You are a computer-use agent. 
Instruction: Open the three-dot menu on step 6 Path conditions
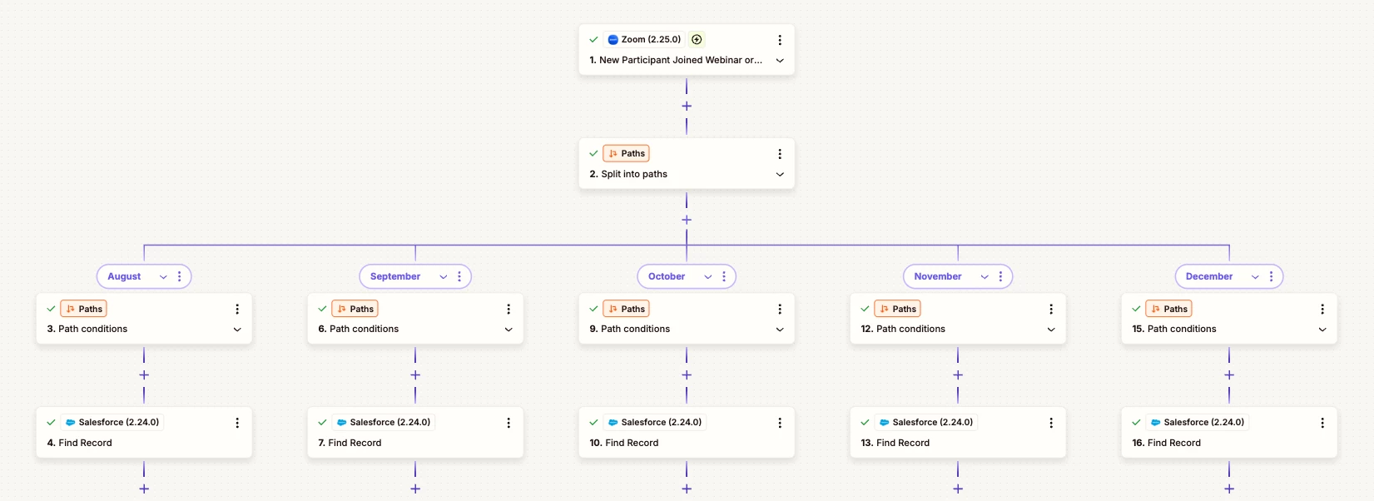point(508,309)
